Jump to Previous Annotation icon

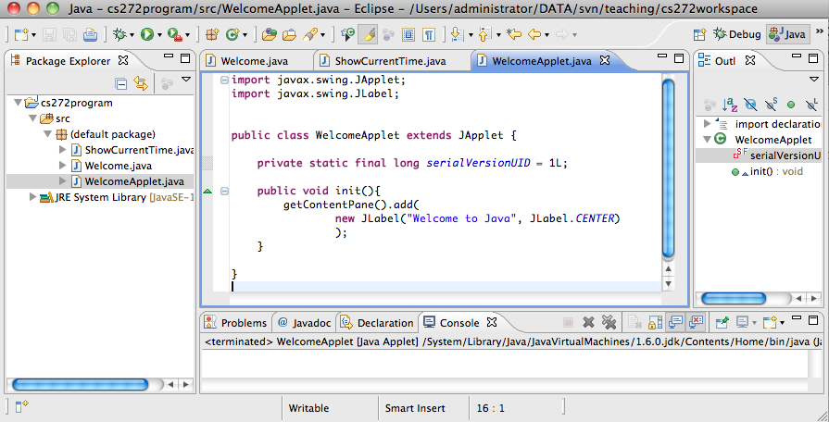coord(484,35)
